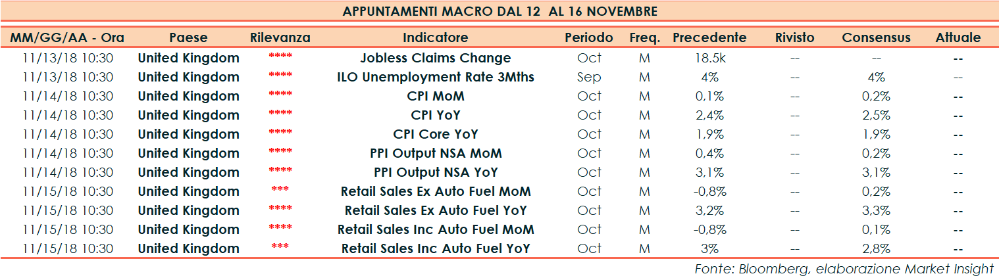Select the Freq. column header
This screenshot has width=999, height=278.
644,37
